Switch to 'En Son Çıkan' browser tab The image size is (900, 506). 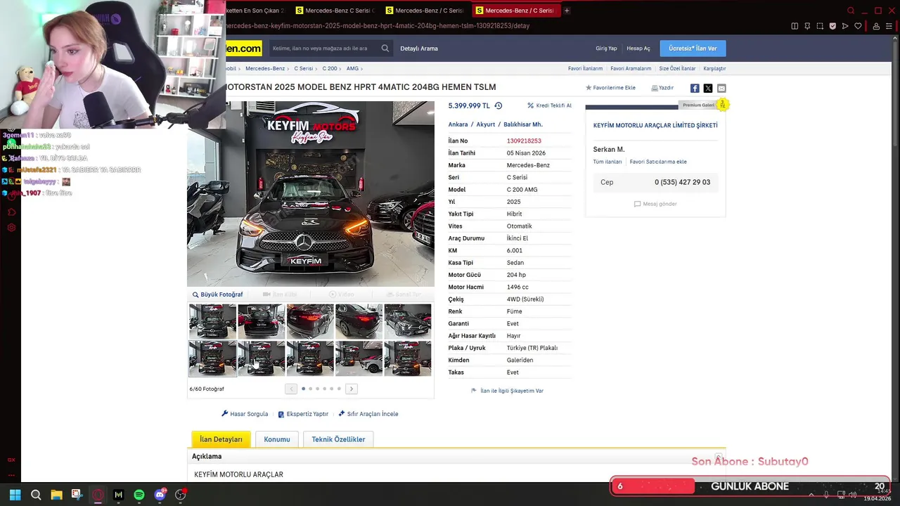point(255,11)
